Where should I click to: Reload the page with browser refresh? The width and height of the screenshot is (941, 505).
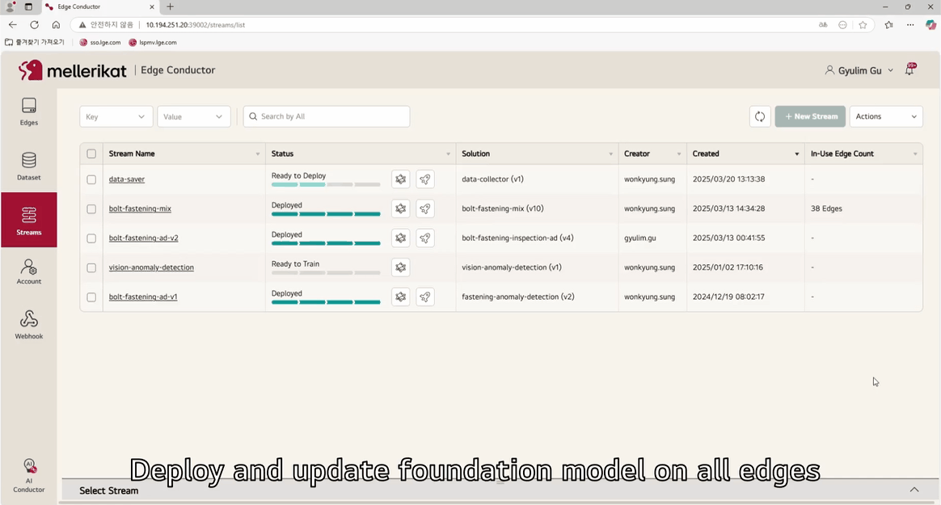coord(34,24)
